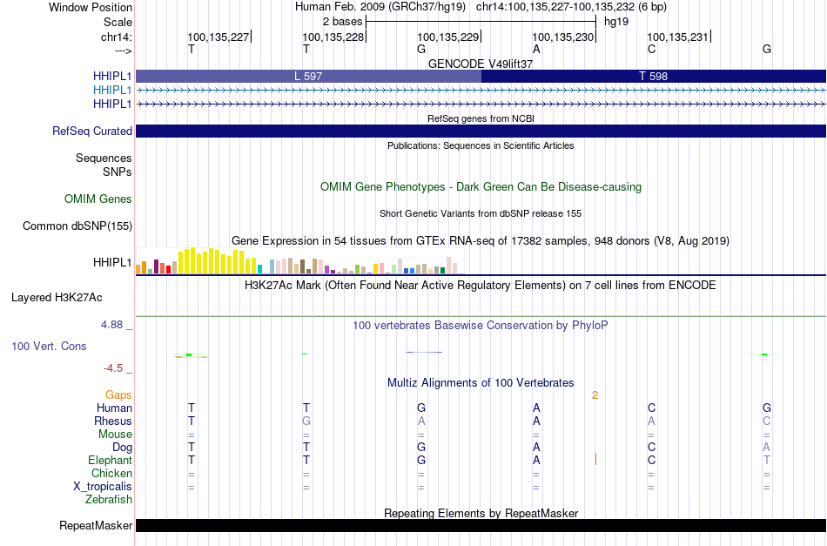Click base A in the Human alignment row
The image size is (827, 546).
pyautogui.click(x=536, y=408)
